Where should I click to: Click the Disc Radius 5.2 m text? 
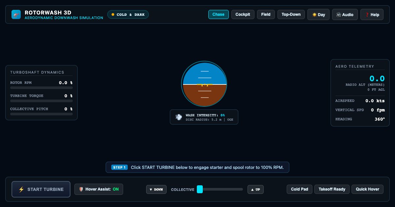coord(203,120)
